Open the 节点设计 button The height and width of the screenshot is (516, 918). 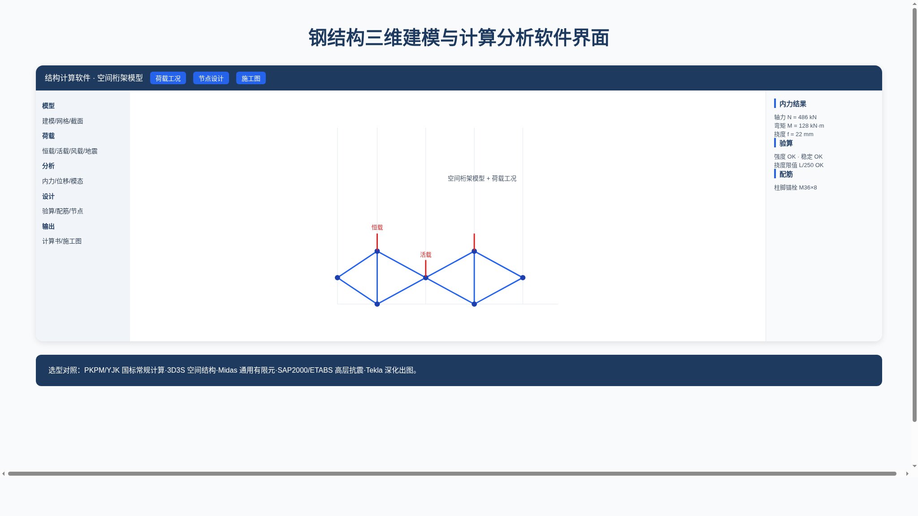[211, 78]
